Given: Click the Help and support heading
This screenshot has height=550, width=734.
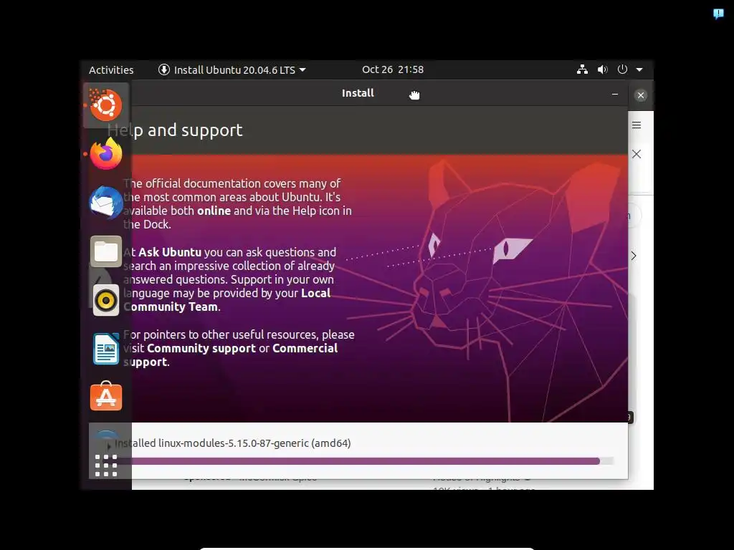Looking at the screenshot, I should point(175,130).
